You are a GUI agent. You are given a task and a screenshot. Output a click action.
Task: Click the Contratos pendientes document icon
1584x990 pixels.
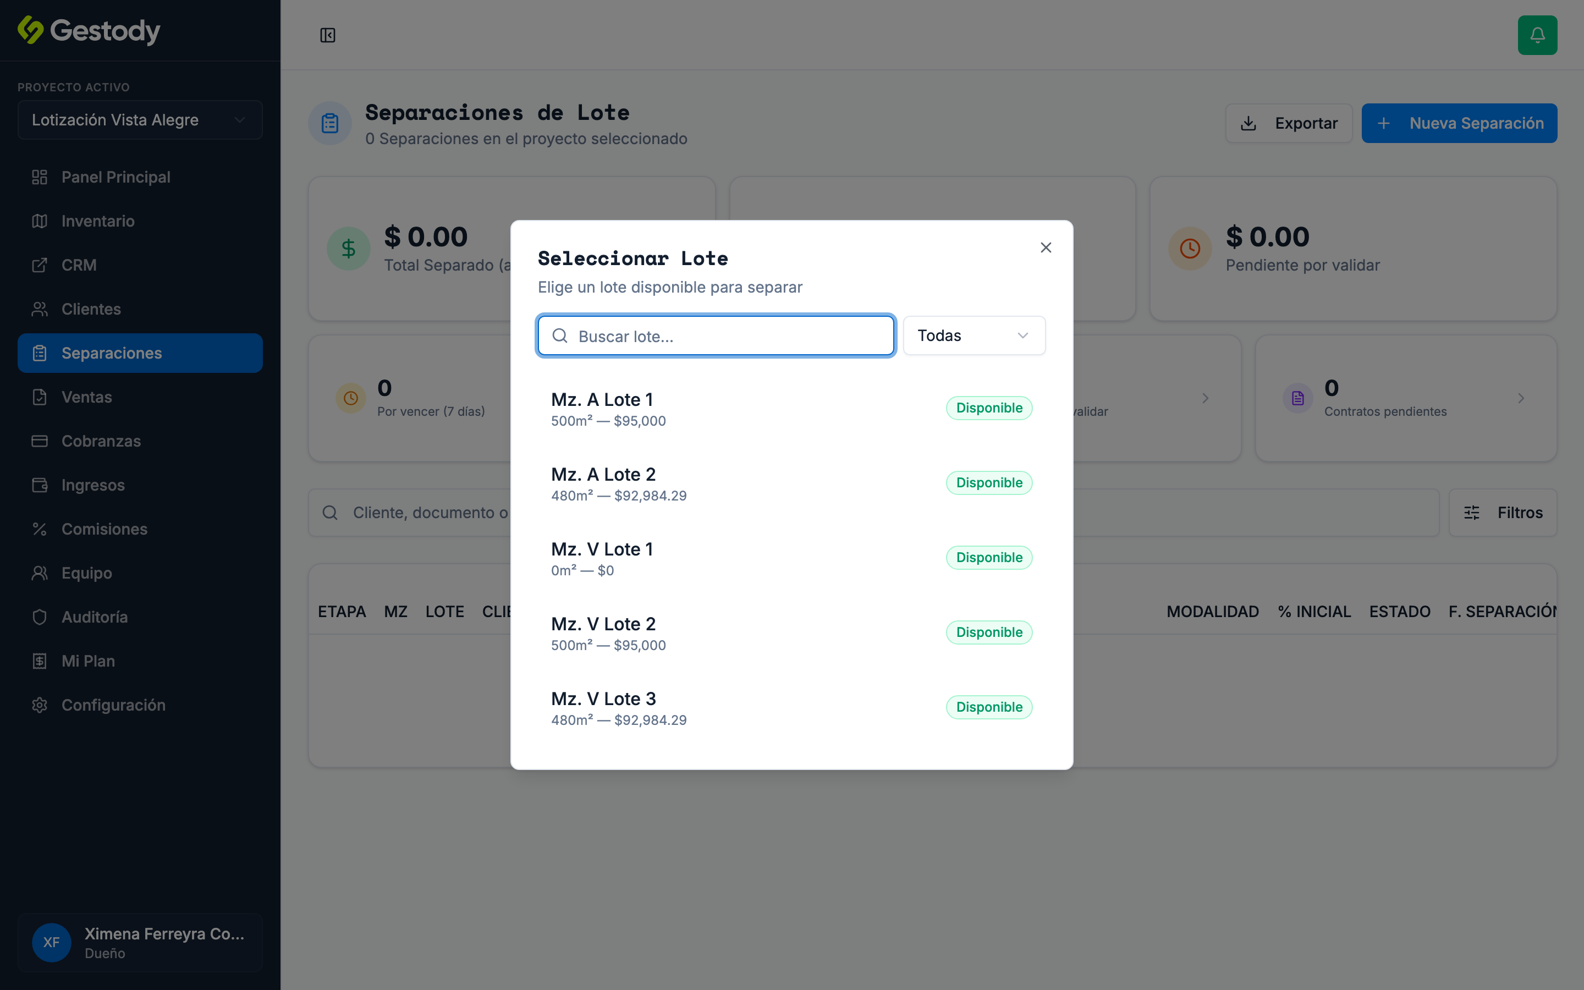coord(1297,398)
